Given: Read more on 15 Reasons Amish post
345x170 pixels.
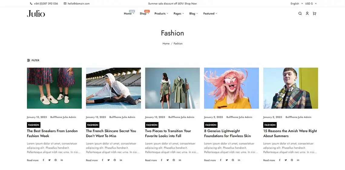Looking at the screenshot, I should (269, 160).
